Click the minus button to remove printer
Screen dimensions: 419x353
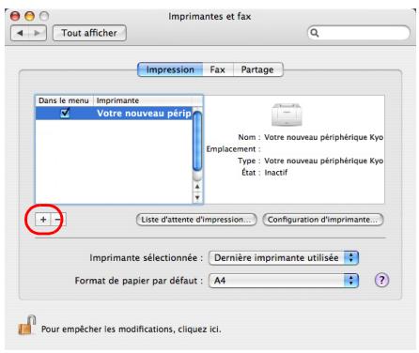58,220
